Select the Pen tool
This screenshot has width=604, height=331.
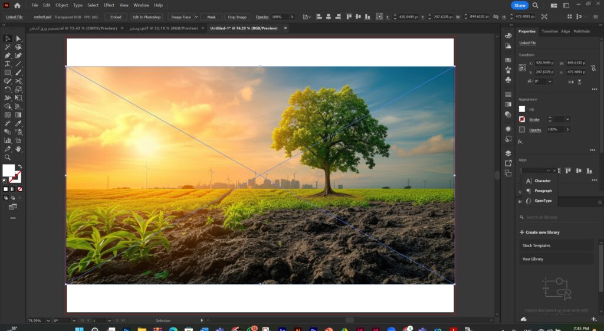coord(7,55)
